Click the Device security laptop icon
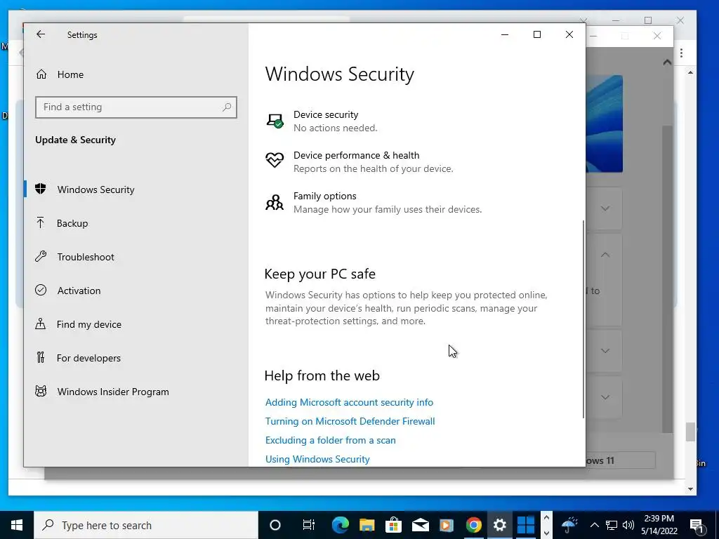This screenshot has width=719, height=539. coord(275,121)
